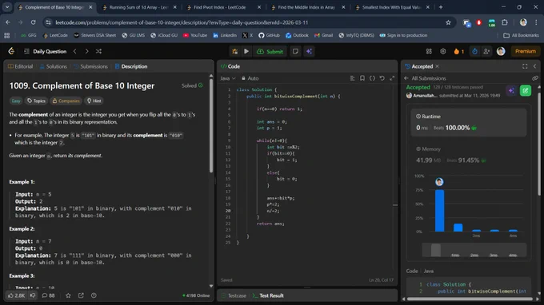
Task: Open the profile avatar menu
Action: (x=501, y=51)
